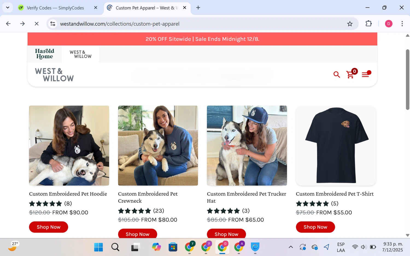This screenshot has height=256, width=410.
Task: Open the Pet T-Shirt product image
Action: pos(336,145)
